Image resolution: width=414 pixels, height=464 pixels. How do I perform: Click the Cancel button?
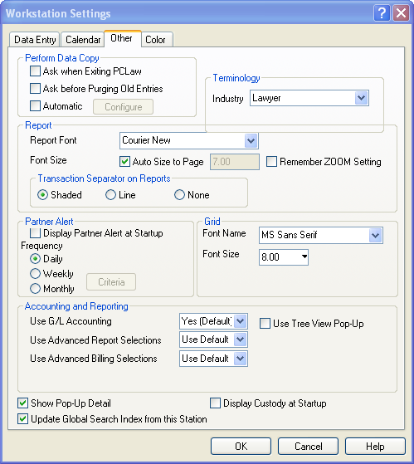[x=308, y=447]
